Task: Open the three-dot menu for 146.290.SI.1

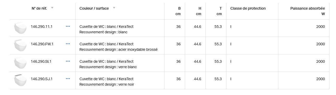Action: pyautogui.click(x=68, y=61)
